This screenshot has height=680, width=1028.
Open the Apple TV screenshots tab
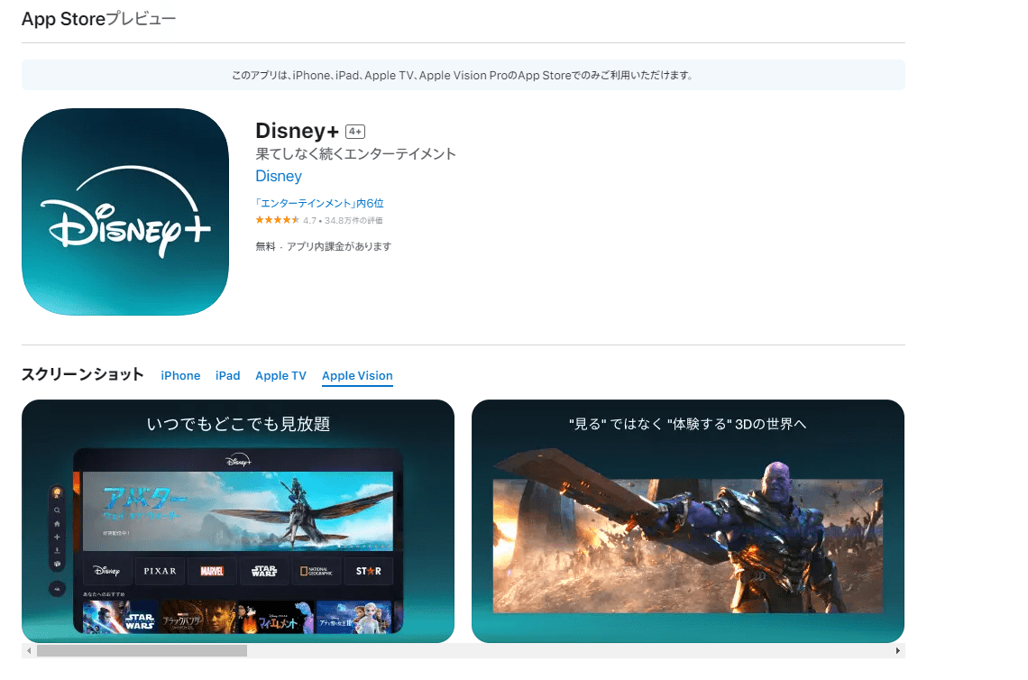click(x=280, y=376)
